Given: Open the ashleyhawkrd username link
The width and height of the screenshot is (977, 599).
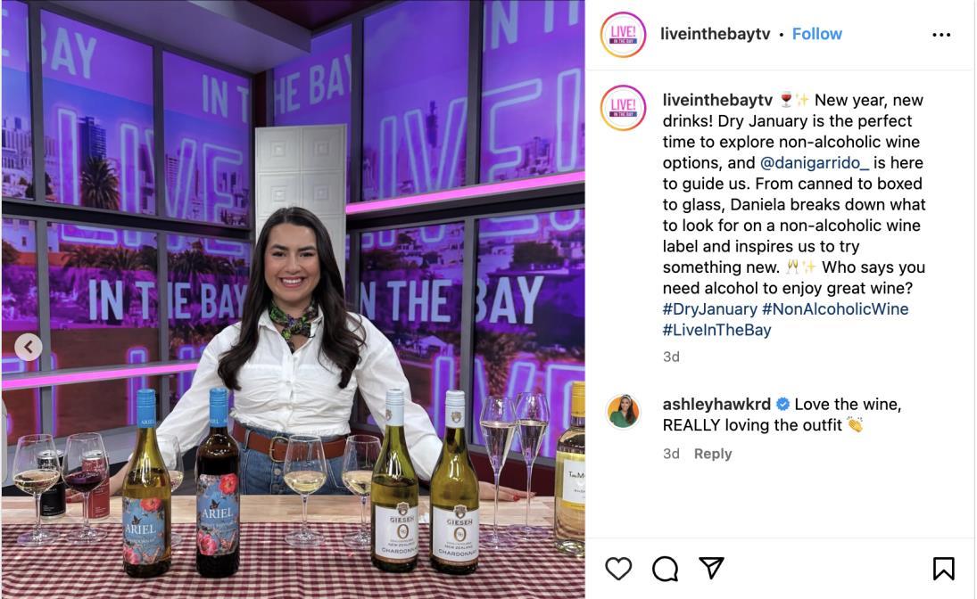Looking at the screenshot, I should pos(716,404).
